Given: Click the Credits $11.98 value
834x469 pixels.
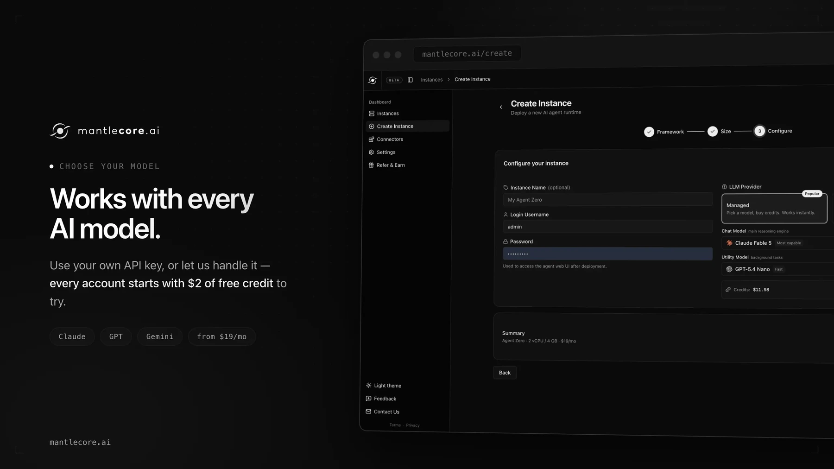Looking at the screenshot, I should point(761,290).
